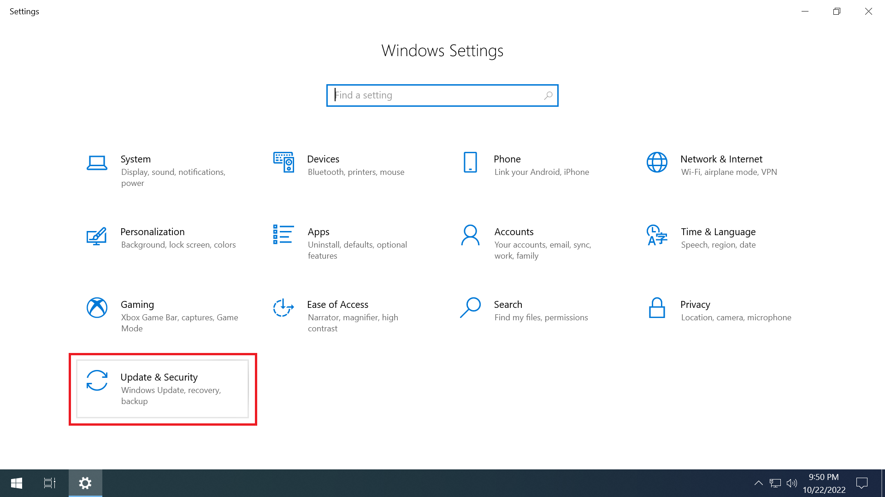885x497 pixels.
Task: Click "Display, sound, notifications, power" text
Action: point(173,178)
